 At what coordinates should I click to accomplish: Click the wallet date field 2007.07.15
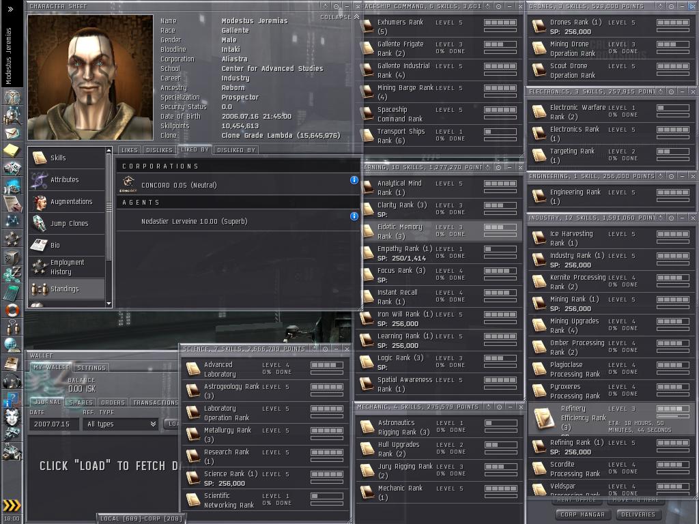(x=54, y=424)
